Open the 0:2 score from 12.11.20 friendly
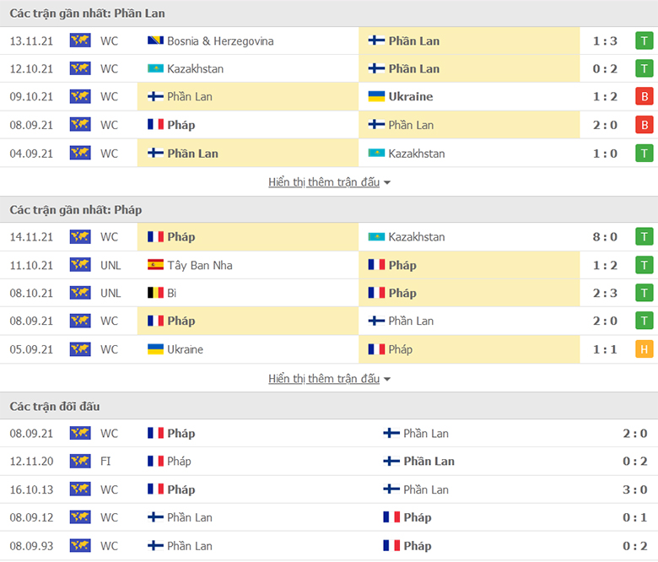The height and width of the screenshot is (562, 658). 634,462
